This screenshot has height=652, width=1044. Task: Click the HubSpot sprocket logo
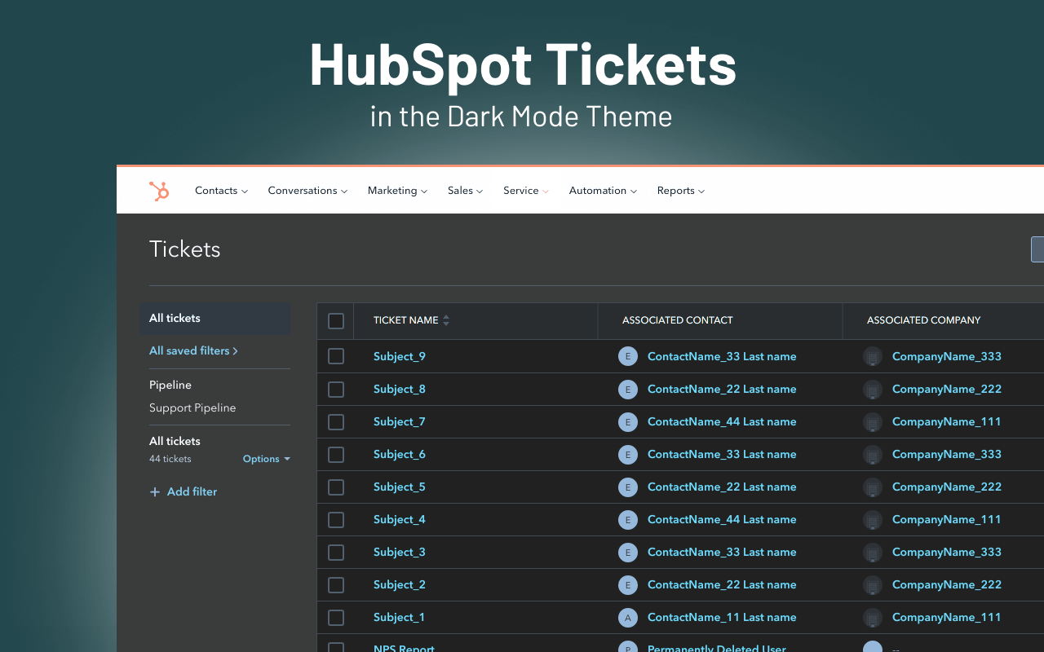click(x=159, y=191)
